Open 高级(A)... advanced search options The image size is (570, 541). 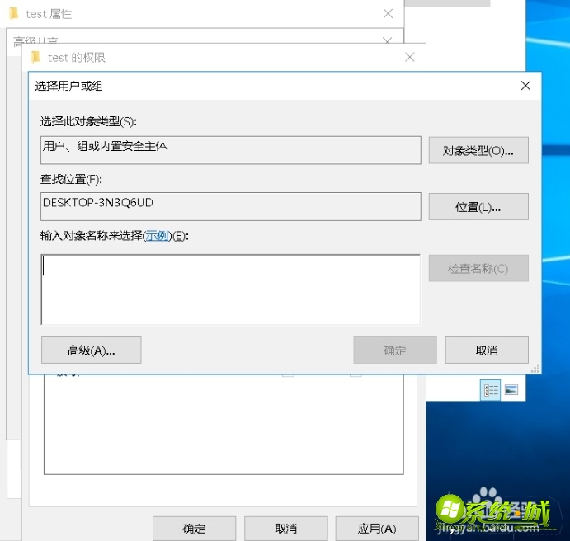(92, 350)
